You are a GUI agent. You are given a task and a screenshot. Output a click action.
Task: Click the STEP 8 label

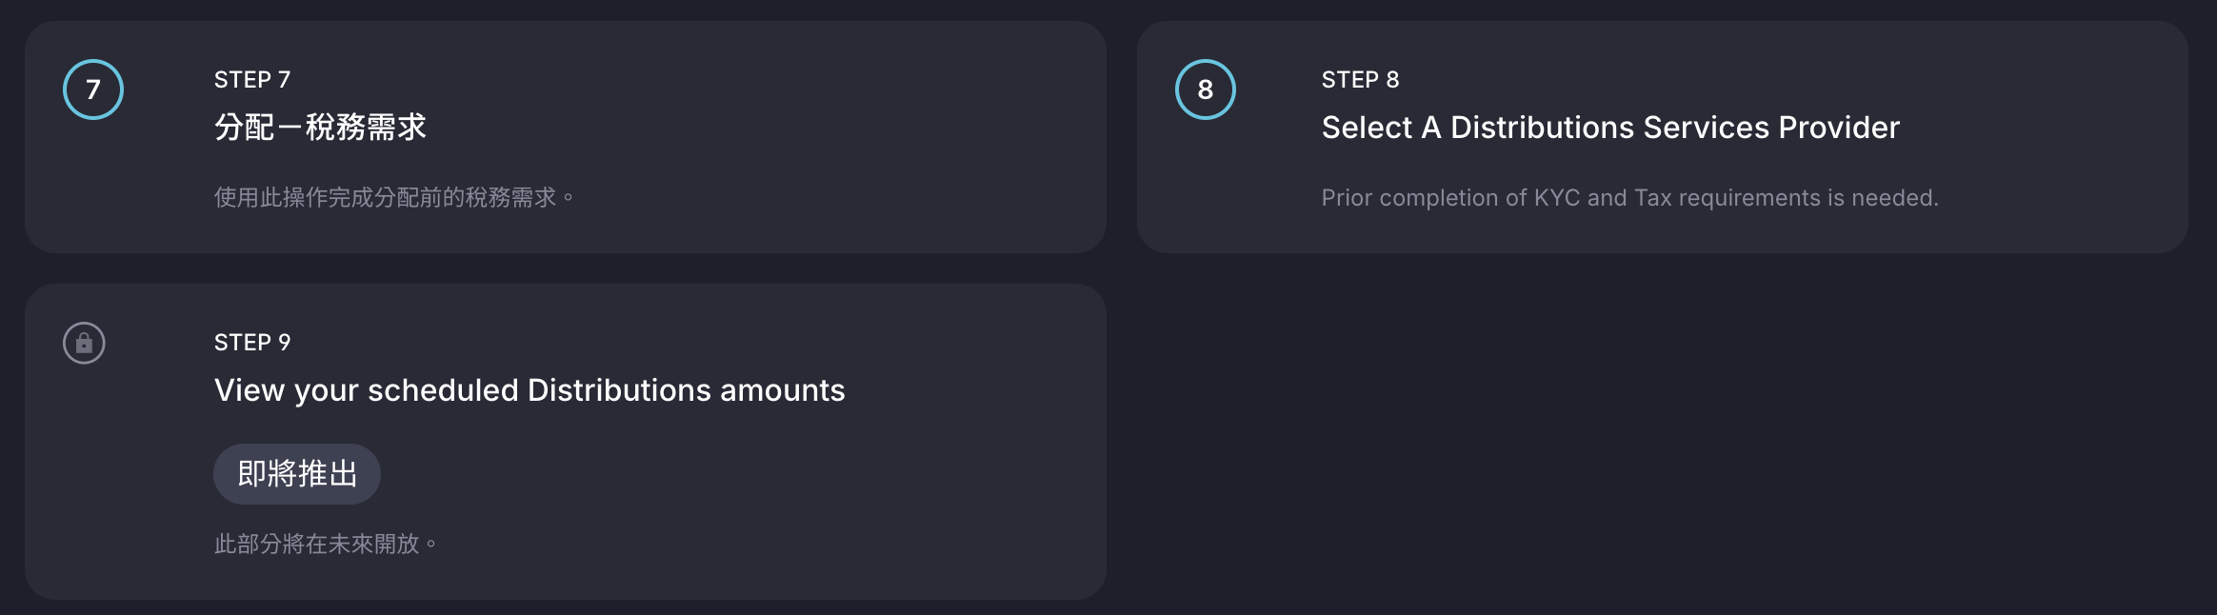[1360, 80]
